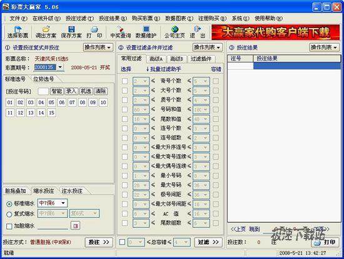Open 操作列表 dropdown in 投注结果 panel
Image resolution: width=344 pixels, height=259 pixels.
(x=324, y=47)
